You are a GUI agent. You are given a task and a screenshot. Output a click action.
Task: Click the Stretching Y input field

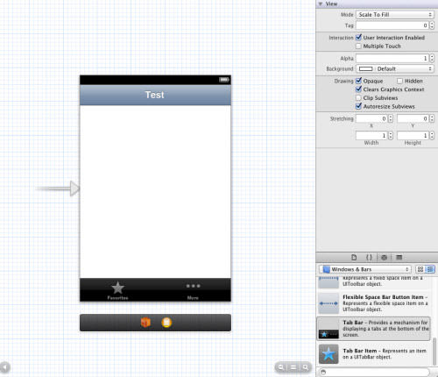pyautogui.click(x=413, y=118)
